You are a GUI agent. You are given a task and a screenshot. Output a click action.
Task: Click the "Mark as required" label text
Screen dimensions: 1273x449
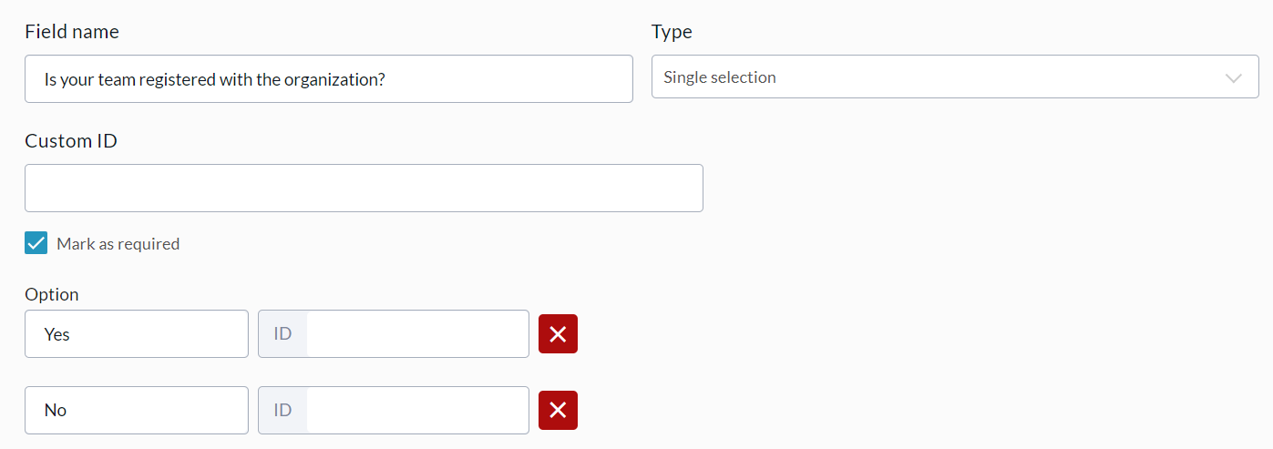[118, 244]
